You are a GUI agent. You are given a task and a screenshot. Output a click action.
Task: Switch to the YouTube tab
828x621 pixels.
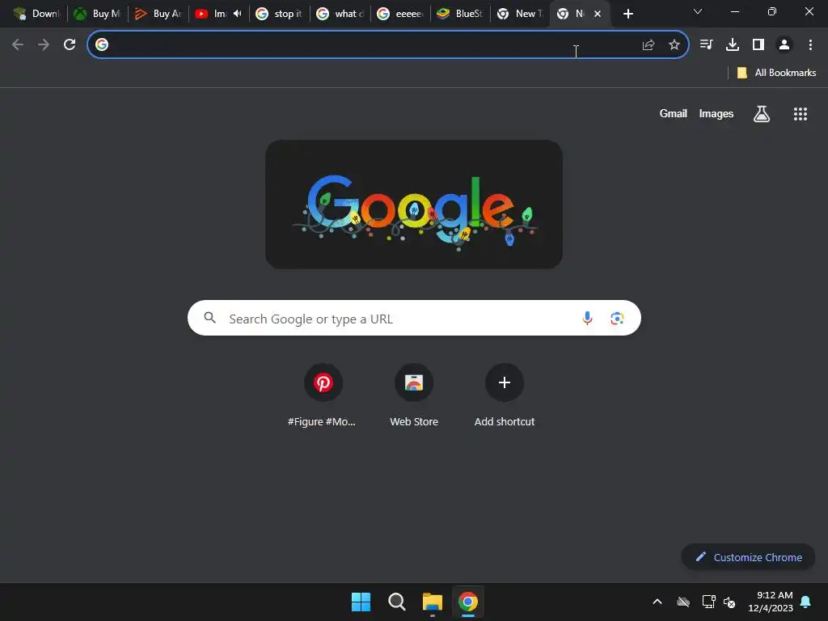[x=211, y=14]
